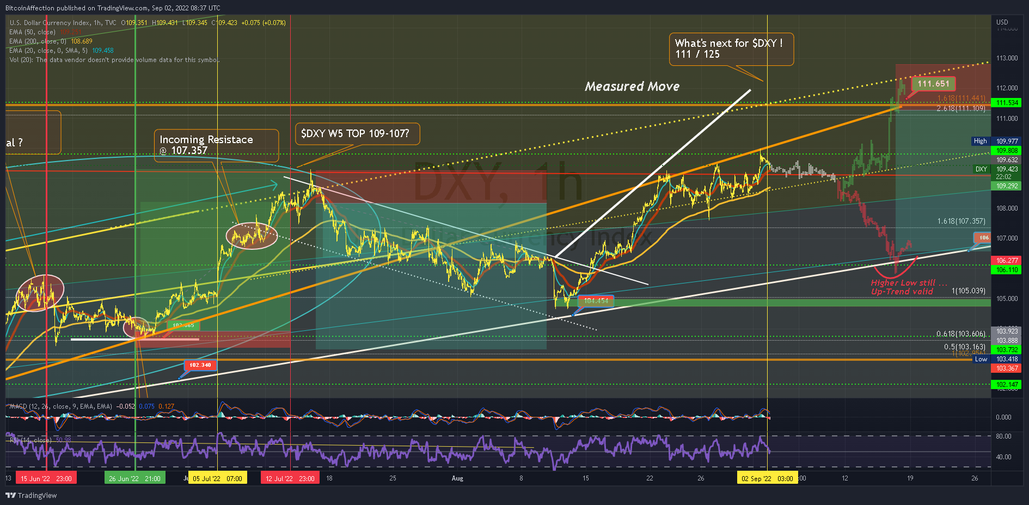The height and width of the screenshot is (505, 1029).
Task: Click the Fibonacci level 1.618(111.441)
Action: [x=961, y=98]
